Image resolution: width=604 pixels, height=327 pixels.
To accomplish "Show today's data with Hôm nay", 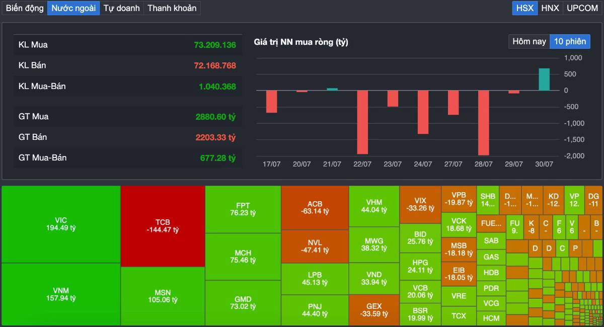I will click(x=529, y=41).
